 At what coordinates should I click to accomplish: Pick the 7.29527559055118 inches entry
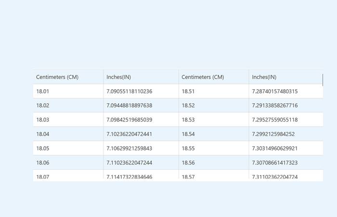point(286,120)
